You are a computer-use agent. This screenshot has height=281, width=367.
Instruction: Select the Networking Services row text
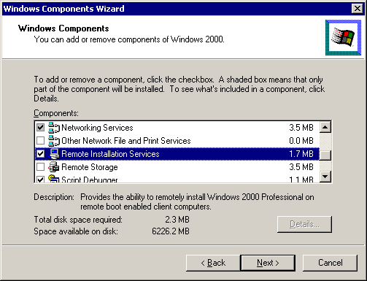[x=97, y=128]
